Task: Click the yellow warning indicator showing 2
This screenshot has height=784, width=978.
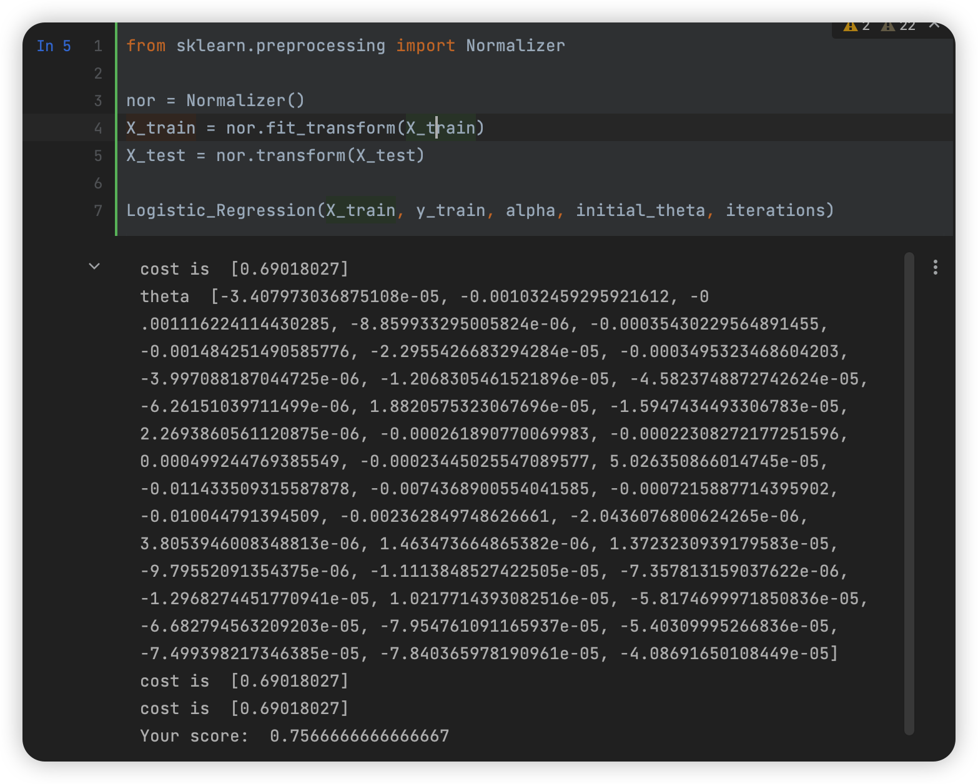Action: pos(856,26)
